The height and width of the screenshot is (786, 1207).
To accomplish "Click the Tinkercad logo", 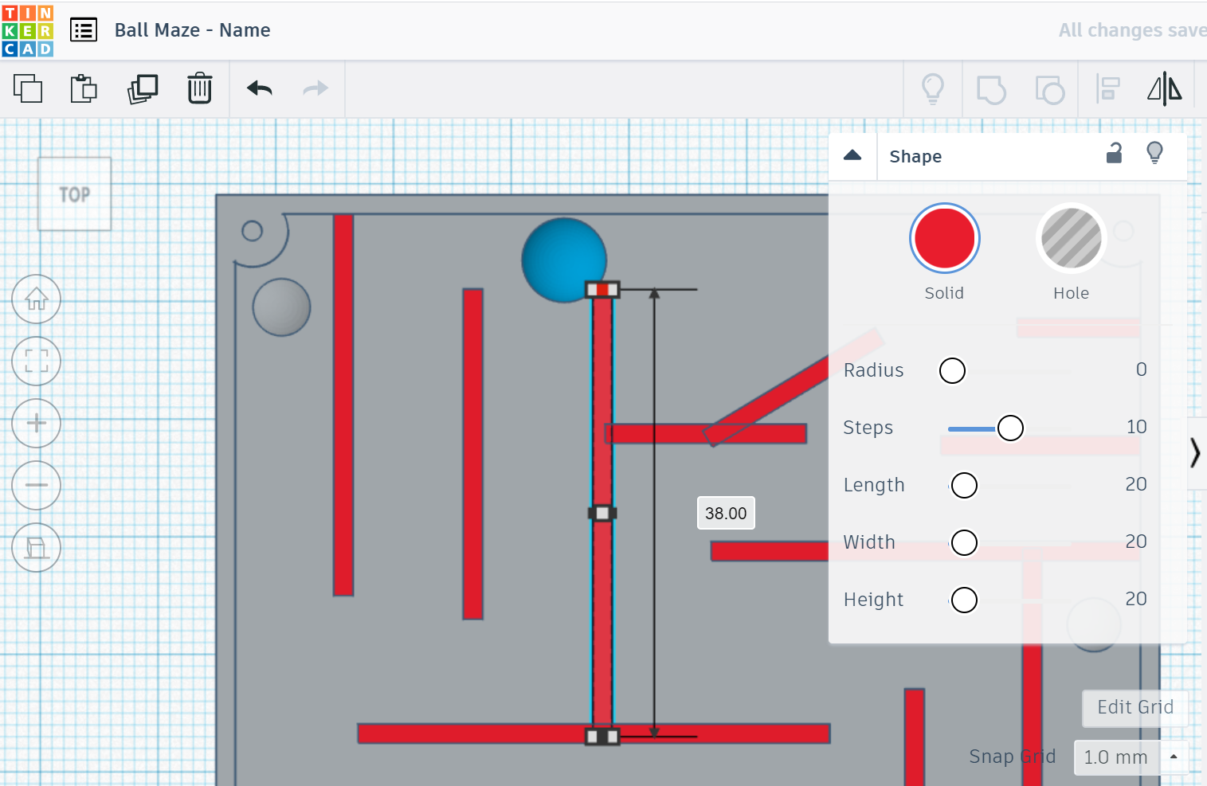I will [x=28, y=31].
